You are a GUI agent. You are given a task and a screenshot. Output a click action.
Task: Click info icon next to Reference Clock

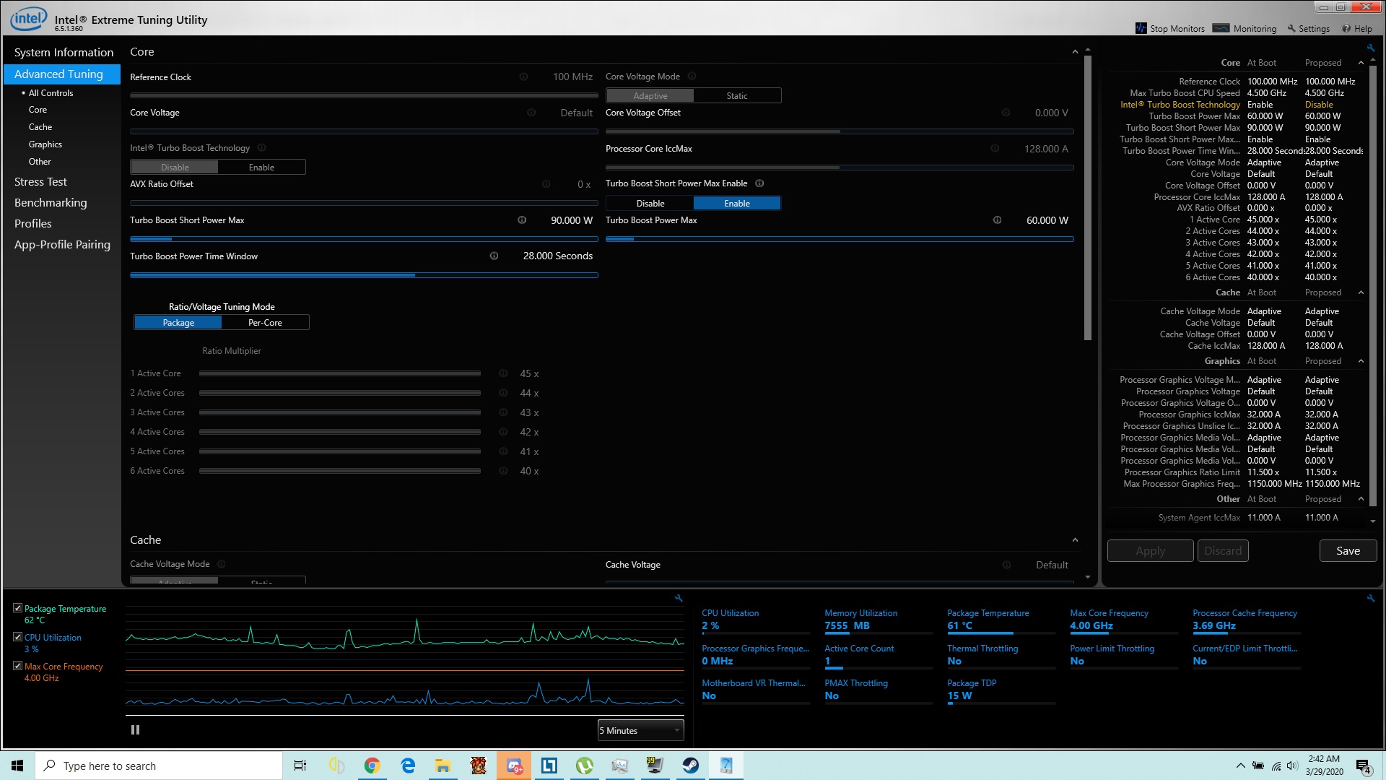pos(523,77)
